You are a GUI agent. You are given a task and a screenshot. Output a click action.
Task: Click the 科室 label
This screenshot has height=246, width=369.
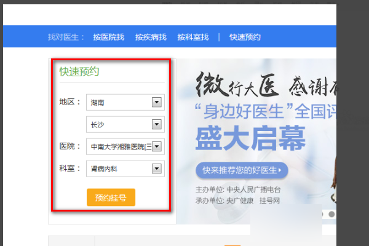pos(70,169)
